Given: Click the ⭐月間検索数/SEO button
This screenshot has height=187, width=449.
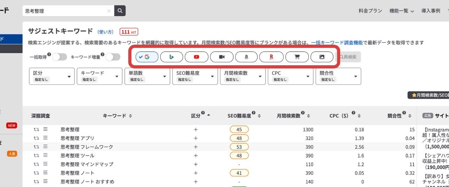Looking at the screenshot, I should 428,95.
